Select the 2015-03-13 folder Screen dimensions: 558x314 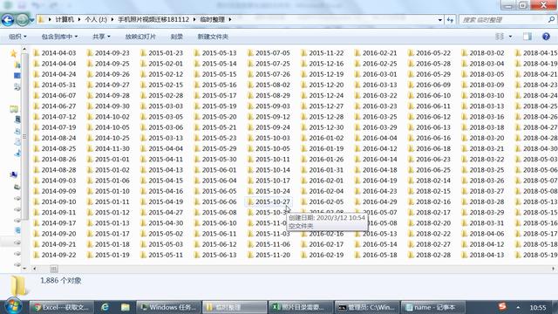tap(161, 138)
